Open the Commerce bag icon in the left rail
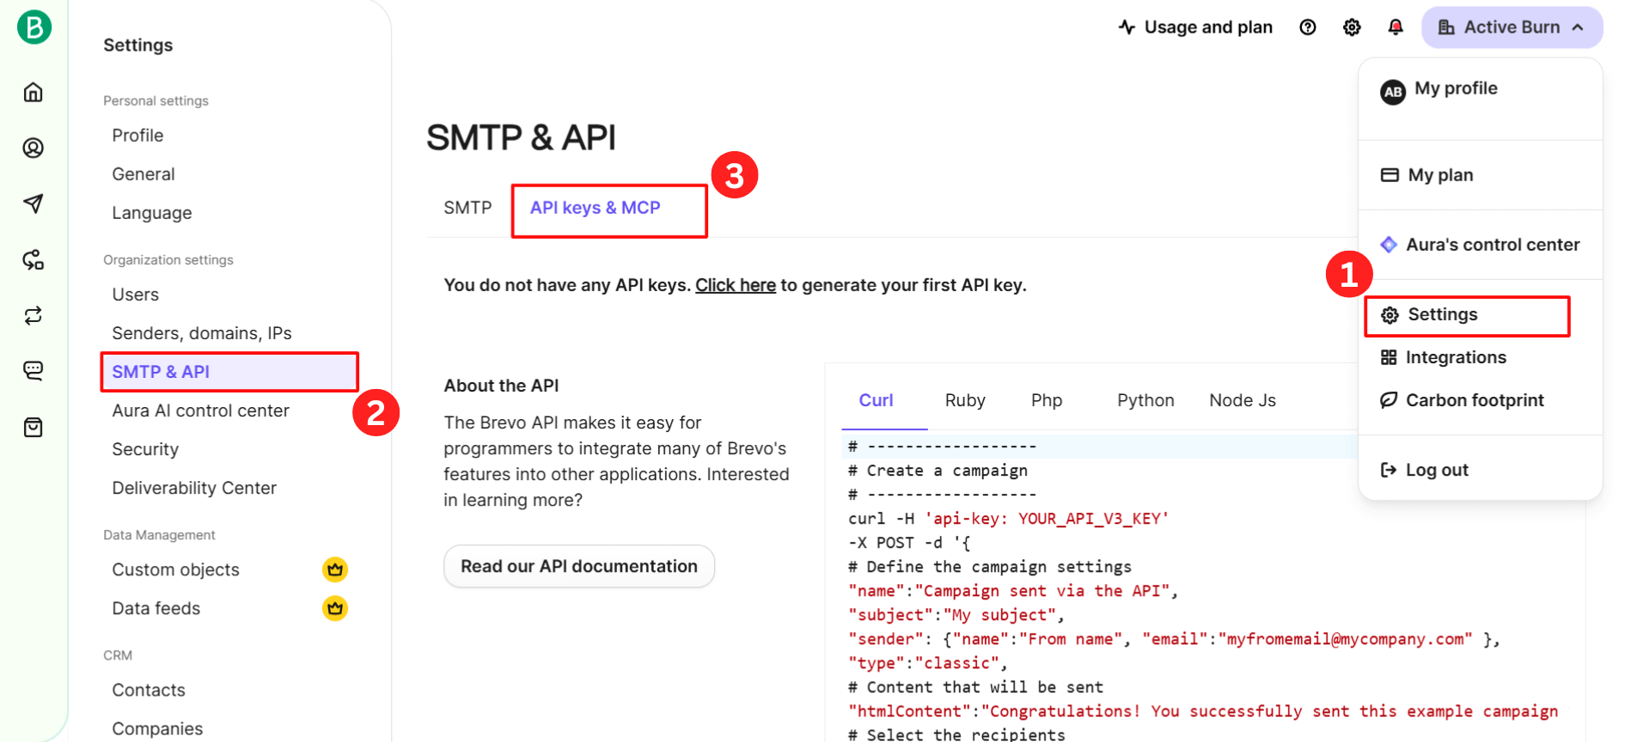 pyautogui.click(x=34, y=427)
